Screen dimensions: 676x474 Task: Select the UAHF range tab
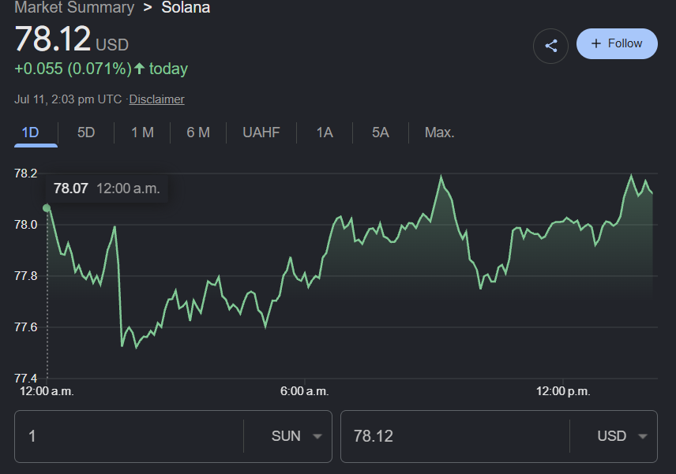[261, 132]
